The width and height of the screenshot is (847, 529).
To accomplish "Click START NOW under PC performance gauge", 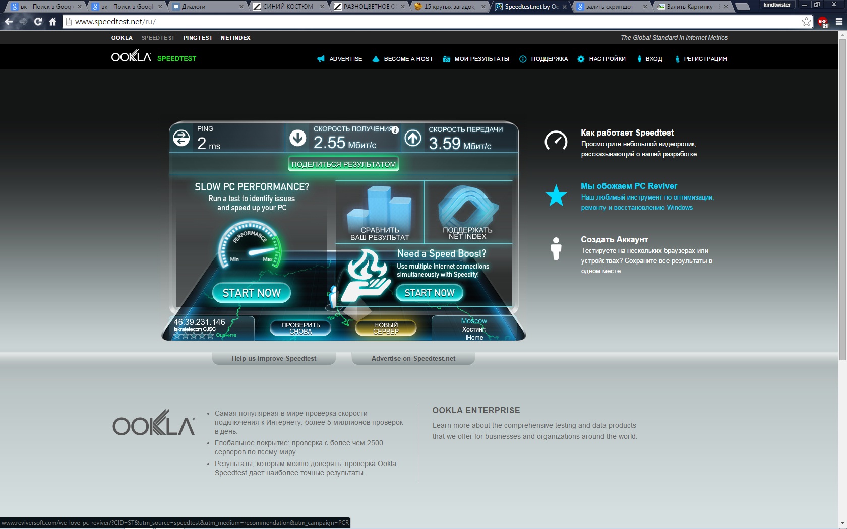I will coord(252,293).
